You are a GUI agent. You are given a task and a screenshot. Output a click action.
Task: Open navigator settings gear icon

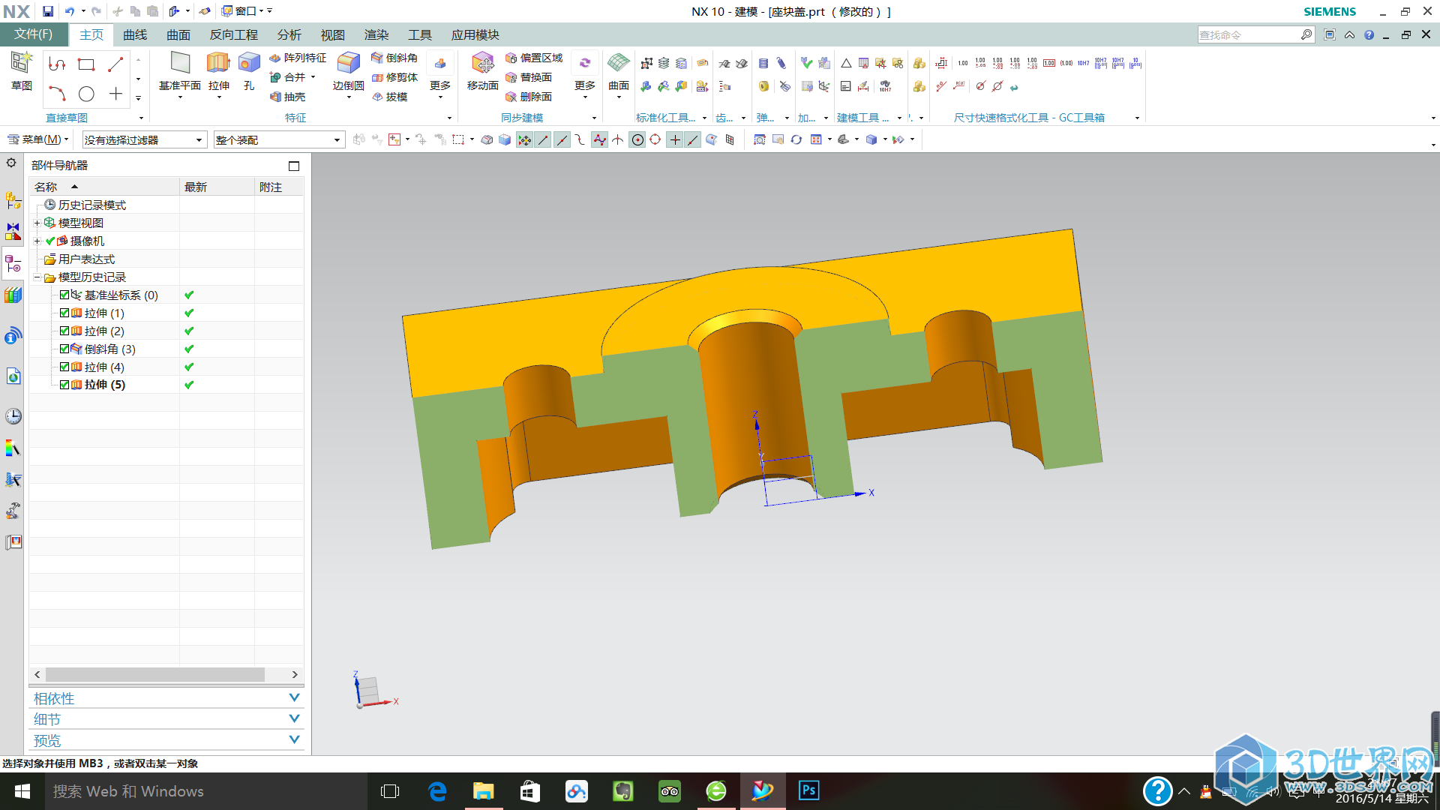tap(11, 163)
